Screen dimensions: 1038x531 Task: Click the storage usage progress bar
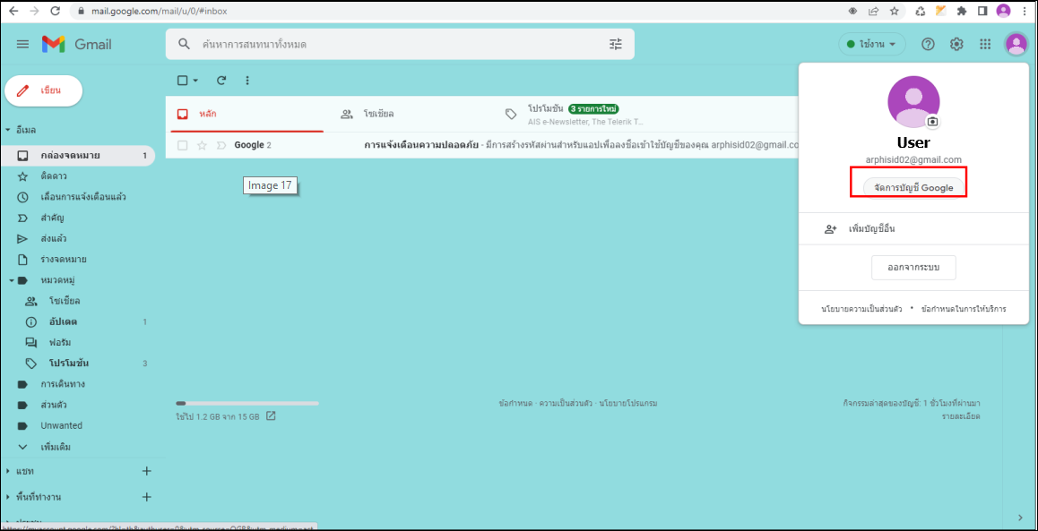click(247, 403)
